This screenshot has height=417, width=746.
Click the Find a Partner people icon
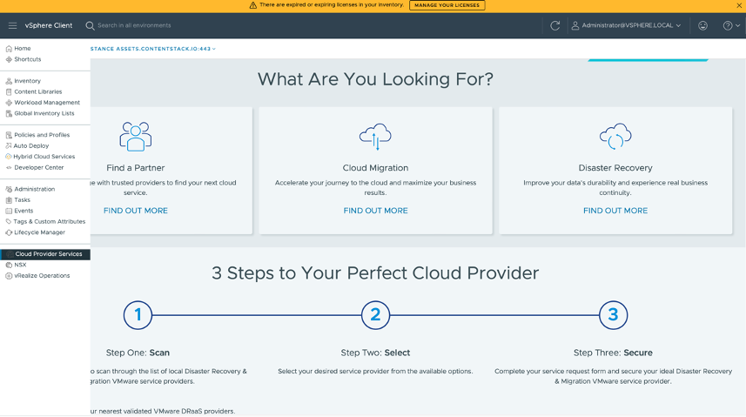point(136,137)
